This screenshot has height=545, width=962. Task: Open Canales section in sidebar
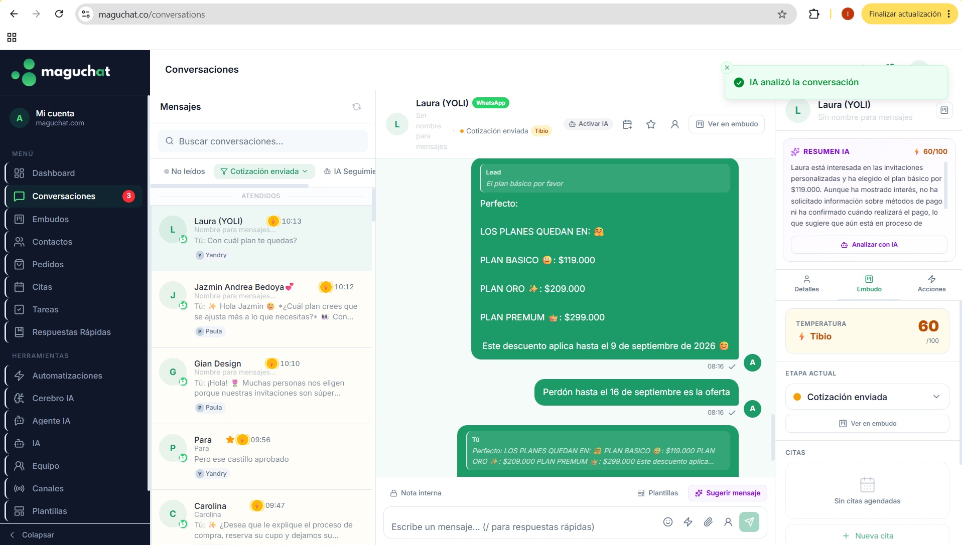(74, 488)
